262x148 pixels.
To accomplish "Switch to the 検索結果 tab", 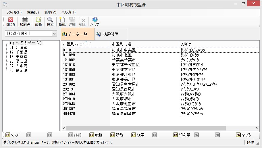I will pos(111,34).
